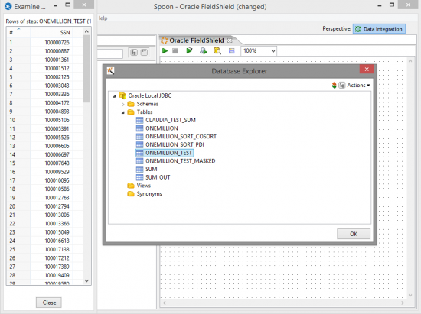Maximize the Spoon main window

[392, 5]
